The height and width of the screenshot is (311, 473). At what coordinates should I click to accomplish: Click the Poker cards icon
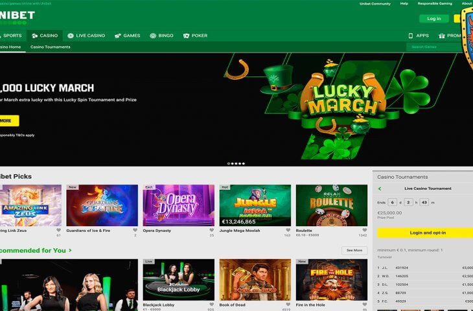point(187,36)
